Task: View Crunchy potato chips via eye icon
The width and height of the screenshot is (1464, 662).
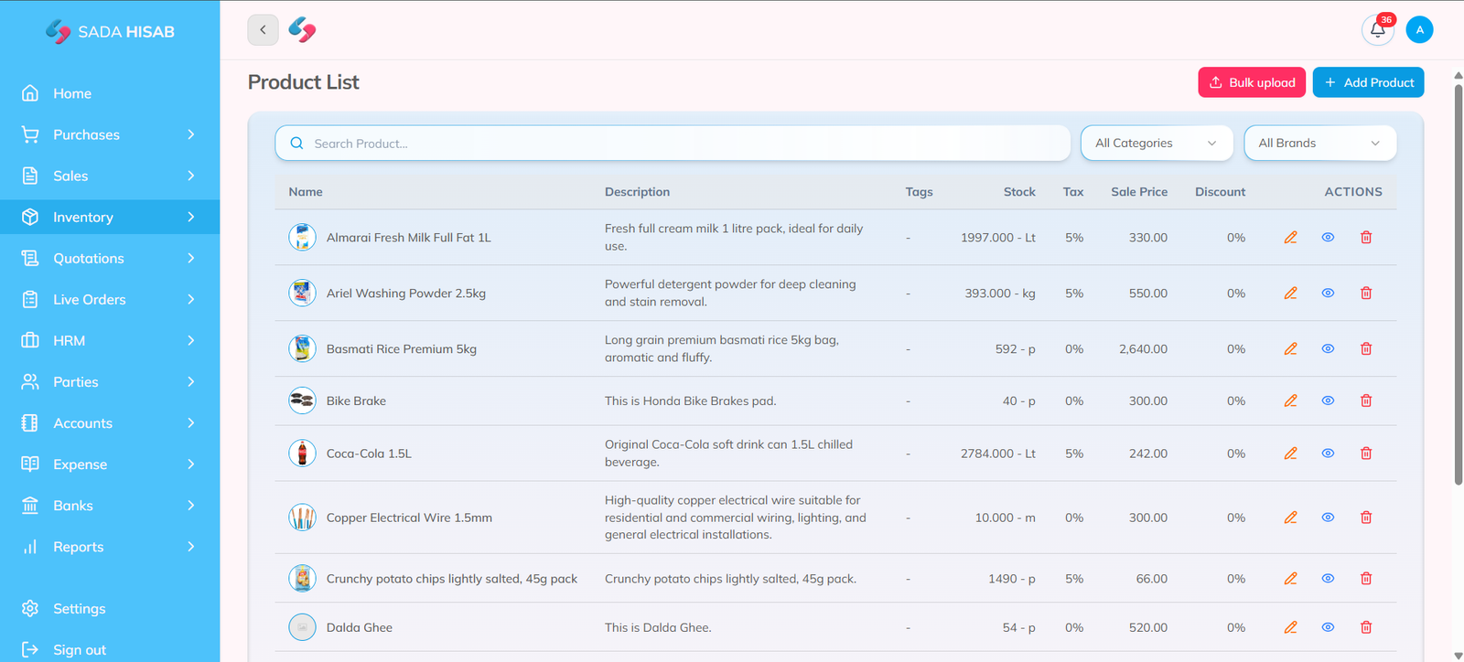Action: coord(1328,579)
